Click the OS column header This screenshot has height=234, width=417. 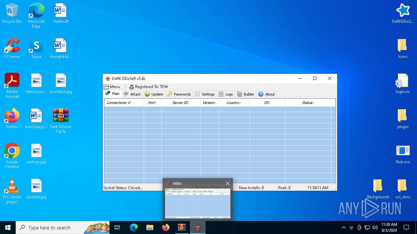pyautogui.click(x=267, y=103)
